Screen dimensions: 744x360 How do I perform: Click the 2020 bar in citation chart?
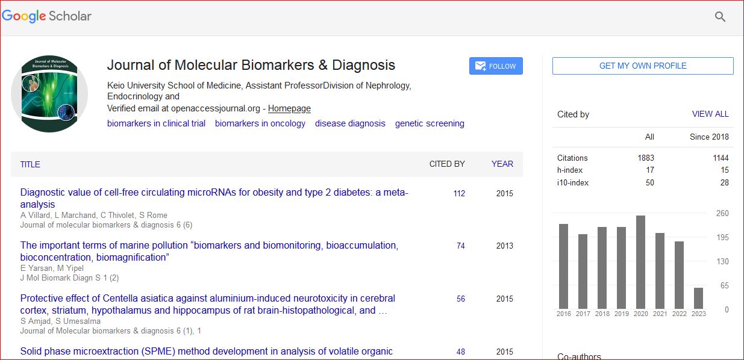(640, 262)
